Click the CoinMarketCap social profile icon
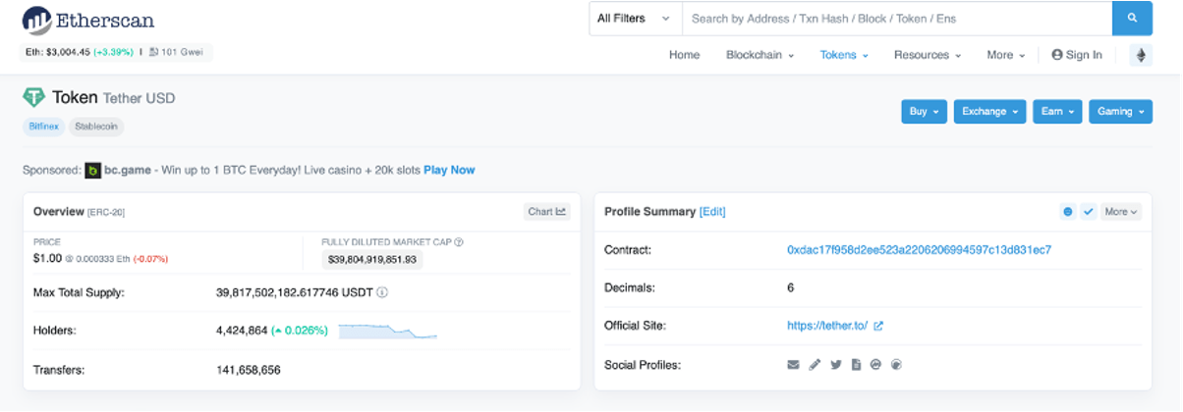This screenshot has width=1183, height=412. (875, 365)
